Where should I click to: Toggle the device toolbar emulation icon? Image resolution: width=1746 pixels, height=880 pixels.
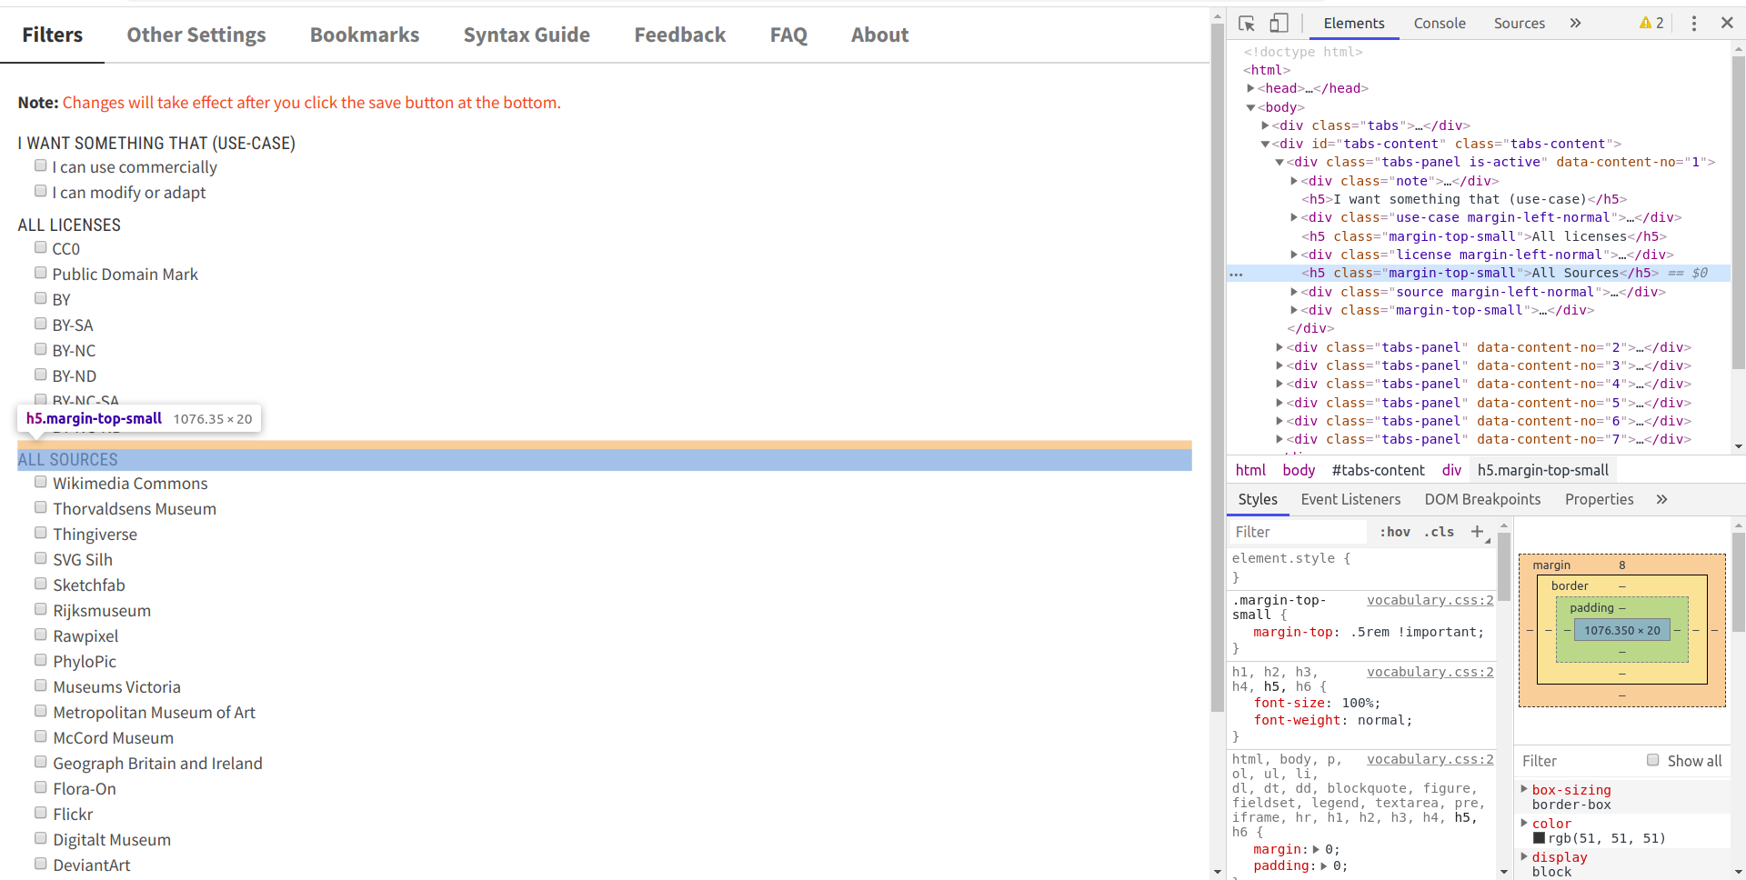coord(1279,24)
